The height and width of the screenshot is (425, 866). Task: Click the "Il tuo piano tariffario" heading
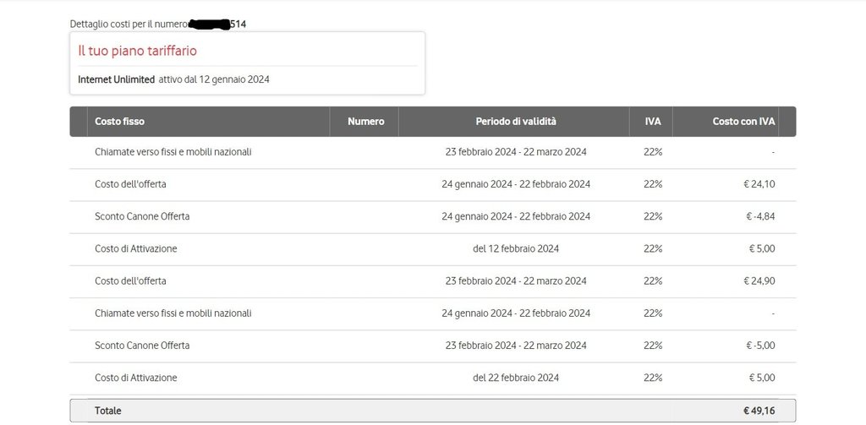coord(137,51)
